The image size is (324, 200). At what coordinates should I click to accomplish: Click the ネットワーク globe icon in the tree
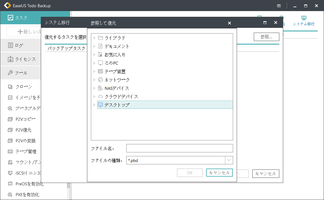click(x=100, y=80)
